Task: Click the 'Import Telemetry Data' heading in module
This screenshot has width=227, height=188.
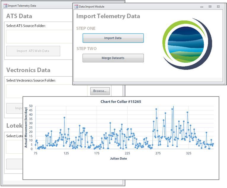Action: click(108, 16)
